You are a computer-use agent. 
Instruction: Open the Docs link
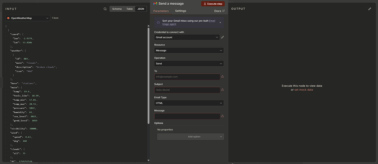click(x=219, y=11)
